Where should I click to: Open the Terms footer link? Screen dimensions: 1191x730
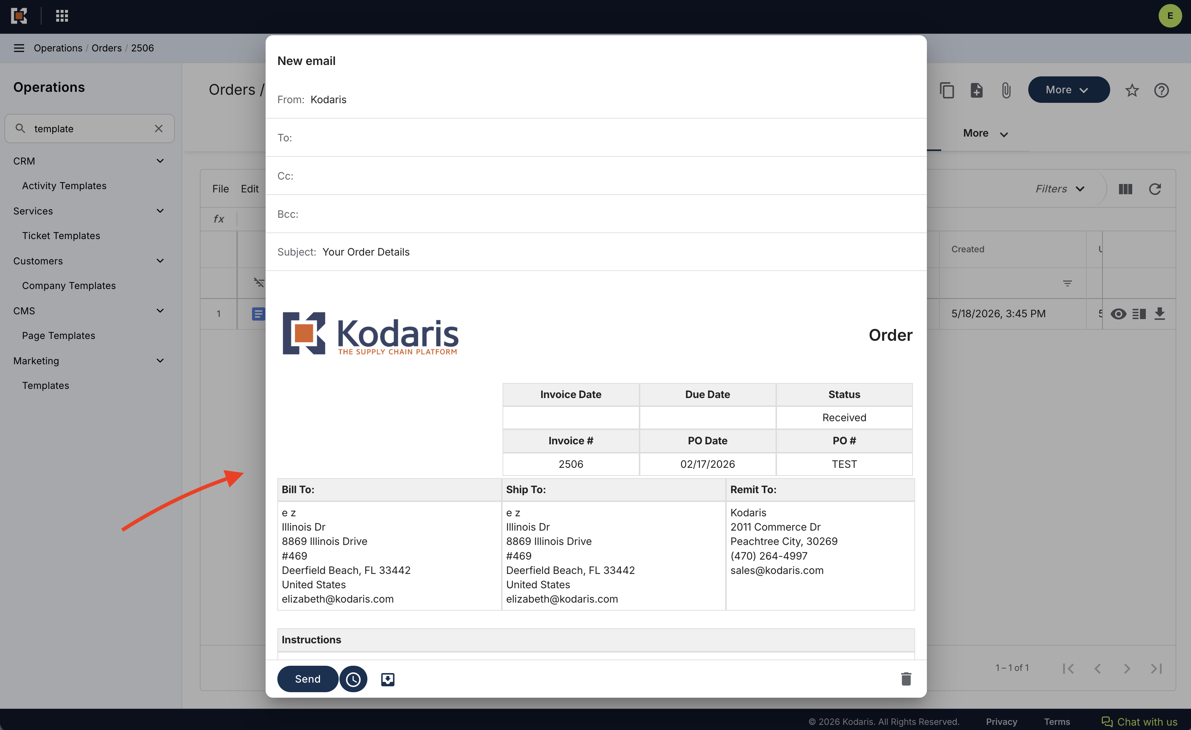click(x=1057, y=722)
